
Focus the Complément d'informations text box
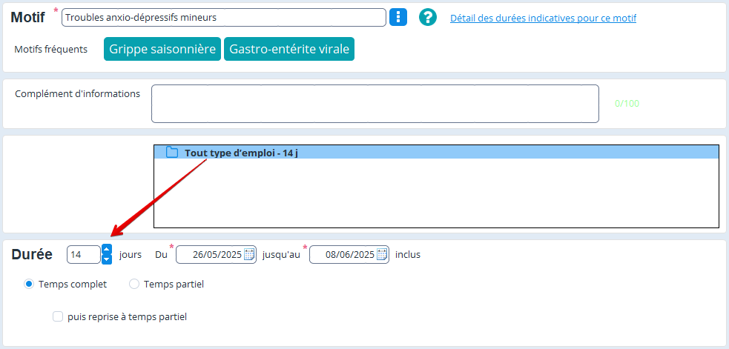point(375,104)
